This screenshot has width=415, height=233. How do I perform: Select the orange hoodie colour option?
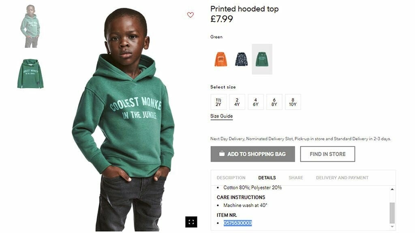pos(221,59)
